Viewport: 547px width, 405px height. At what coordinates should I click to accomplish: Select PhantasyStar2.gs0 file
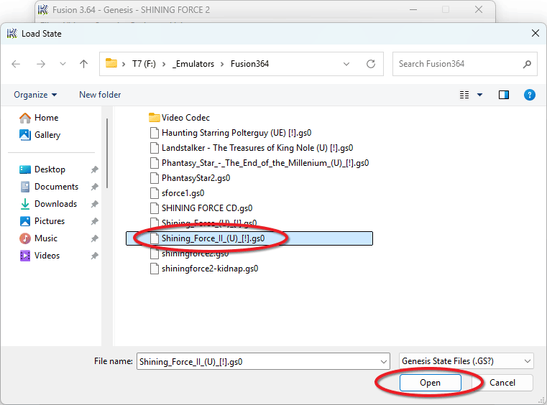click(190, 178)
